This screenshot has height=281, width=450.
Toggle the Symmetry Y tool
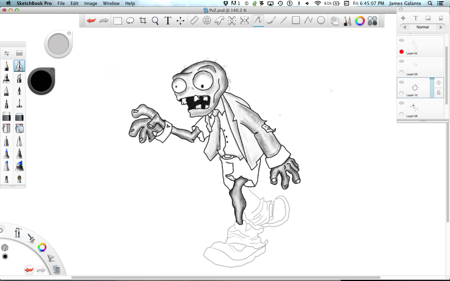click(x=244, y=21)
